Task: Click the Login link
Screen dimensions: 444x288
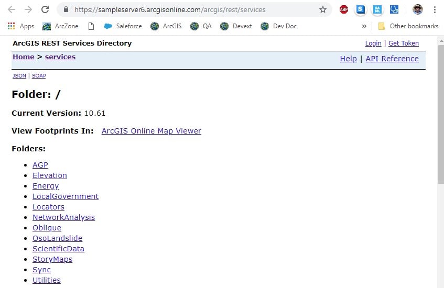Action: pyautogui.click(x=373, y=43)
